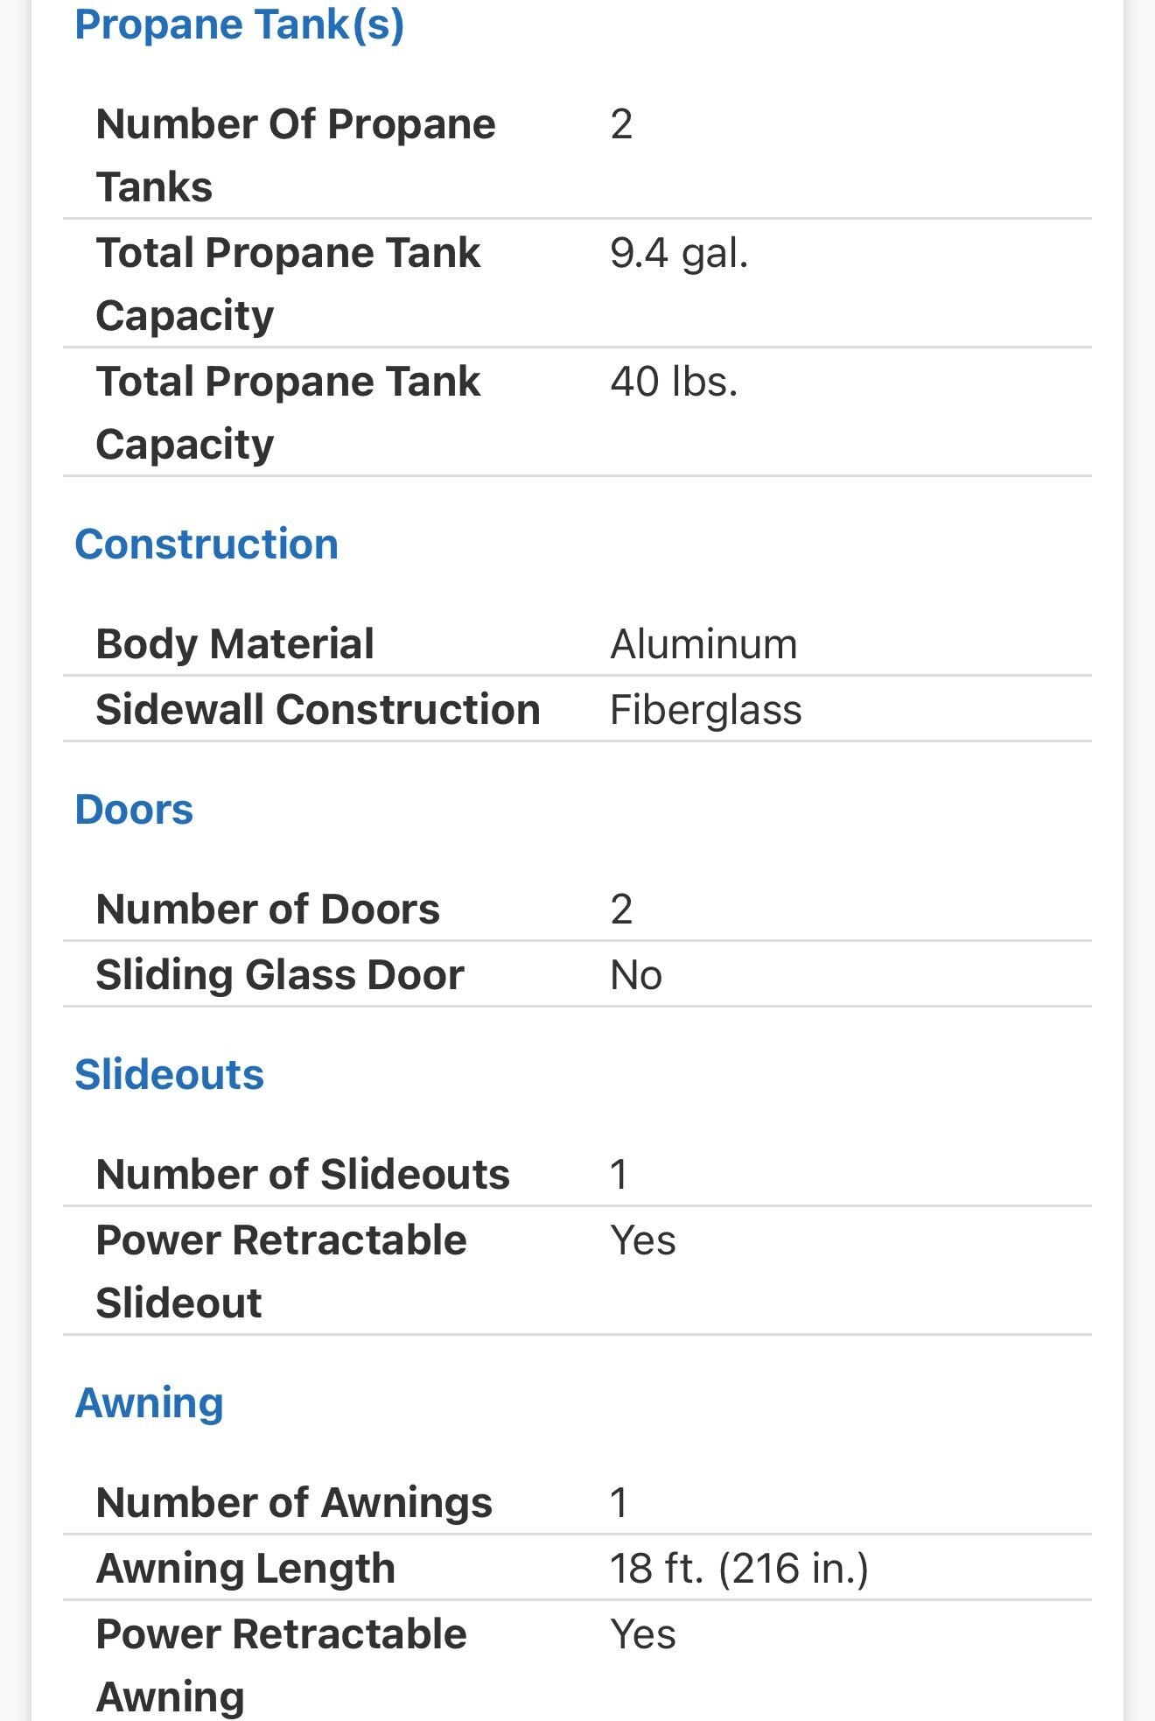1155x1721 pixels.
Task: Open the Doors section heading
Action: click(x=134, y=810)
